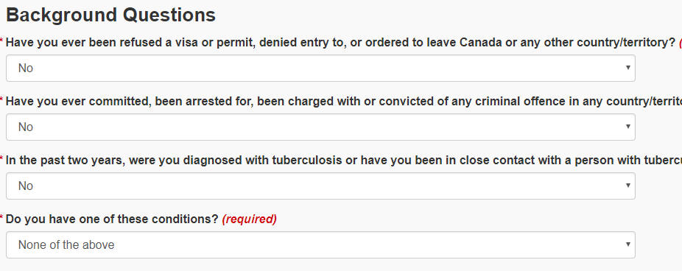Open the visa refusal question dropdown
This screenshot has width=682, height=271.
tap(320, 68)
